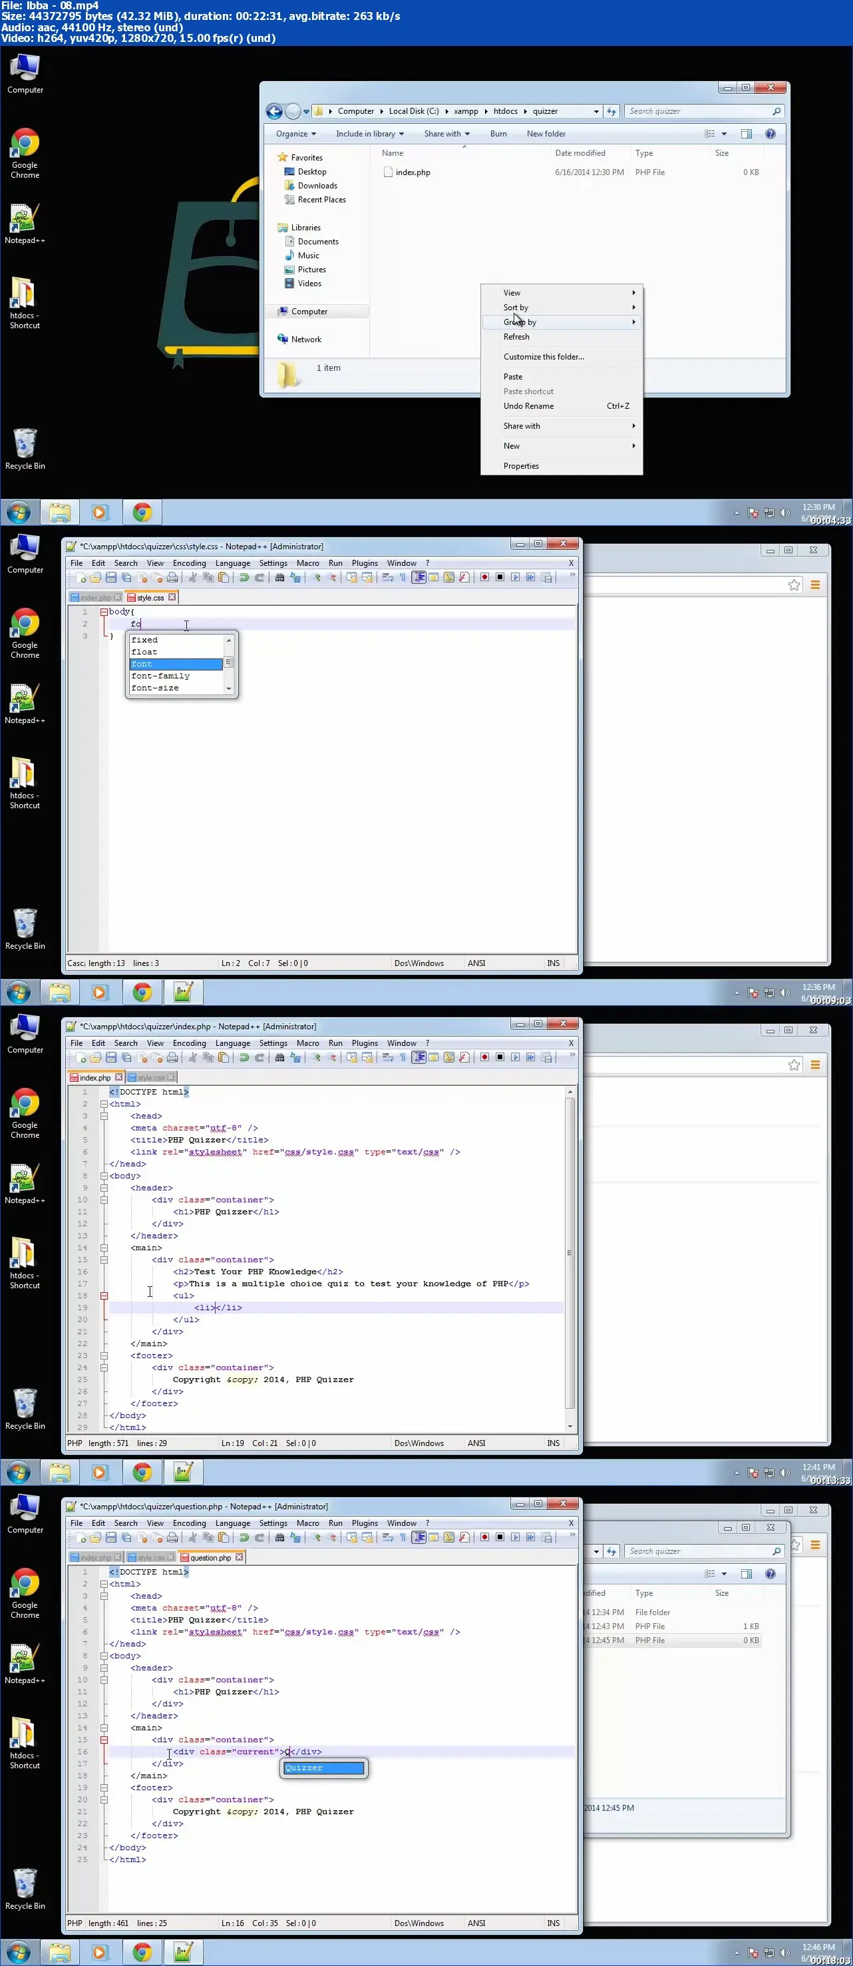Viewport: 853px width, 1966px height.
Task: Open the address bar history dropdown after quizzer
Action: [x=596, y=111]
